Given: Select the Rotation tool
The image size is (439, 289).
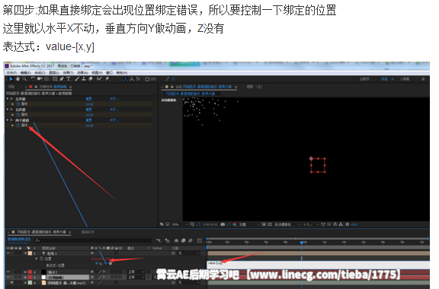Looking at the screenshot, I should [x=33, y=79].
